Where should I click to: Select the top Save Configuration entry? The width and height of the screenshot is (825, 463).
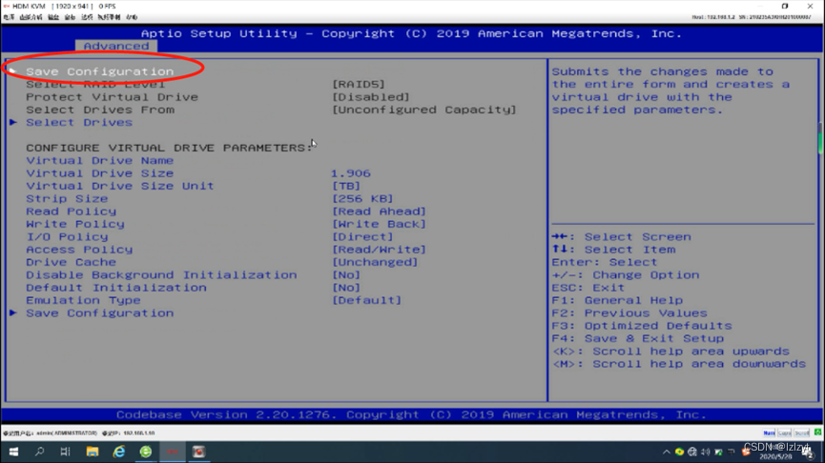(x=99, y=71)
